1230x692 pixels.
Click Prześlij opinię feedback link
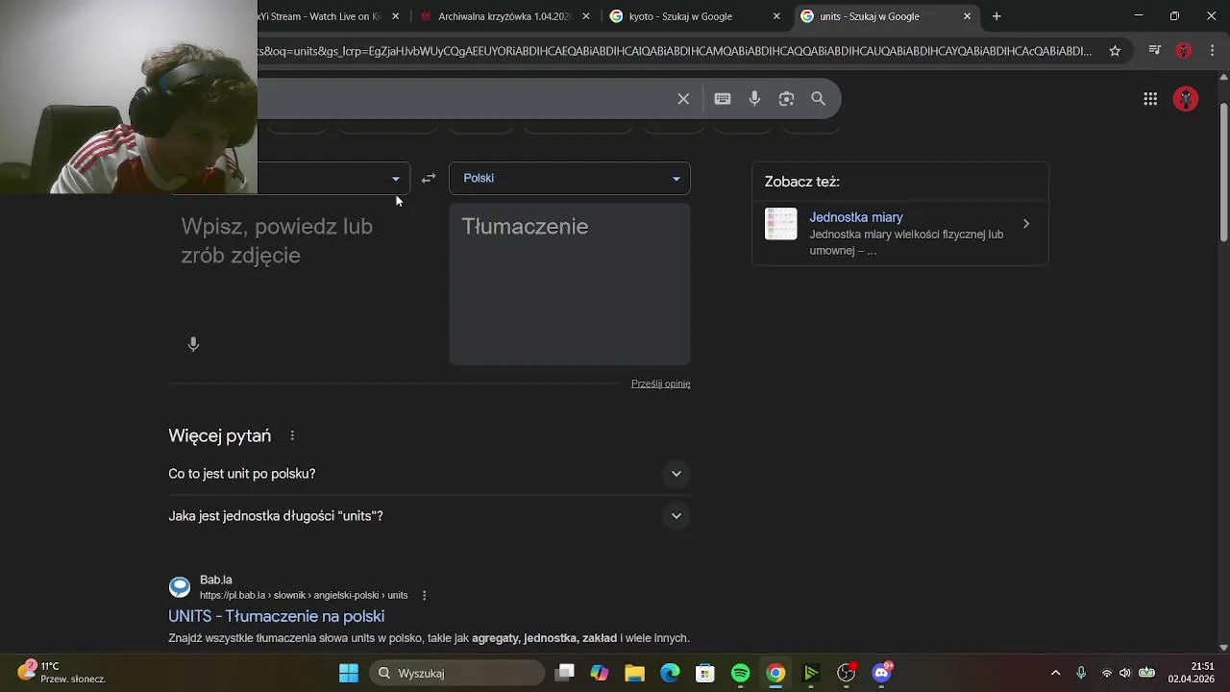coord(661,383)
